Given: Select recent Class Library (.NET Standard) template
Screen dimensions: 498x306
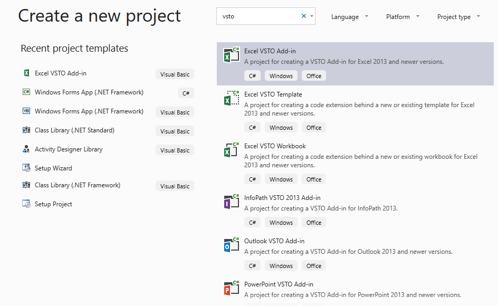Looking at the screenshot, I should tap(74, 130).
